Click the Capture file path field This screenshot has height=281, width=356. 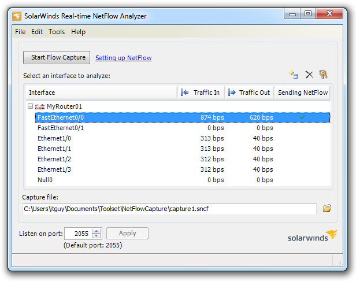[x=169, y=209]
